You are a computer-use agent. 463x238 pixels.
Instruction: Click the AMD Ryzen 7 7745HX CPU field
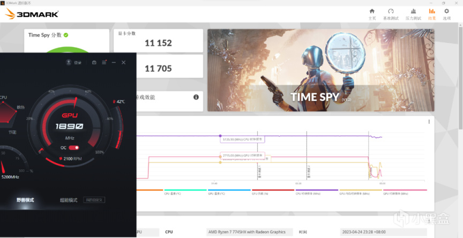pyautogui.click(x=250, y=232)
